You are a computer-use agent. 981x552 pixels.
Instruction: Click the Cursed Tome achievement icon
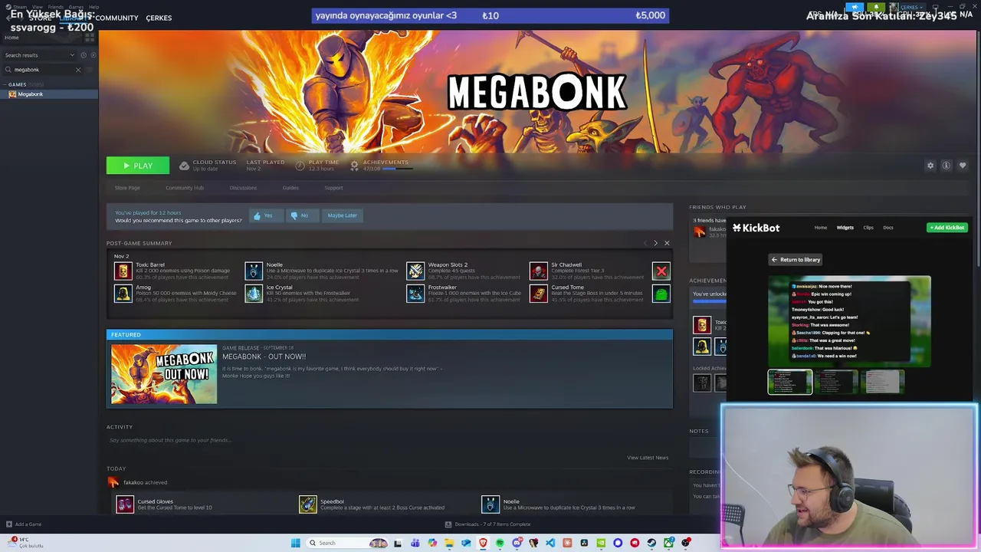538,293
